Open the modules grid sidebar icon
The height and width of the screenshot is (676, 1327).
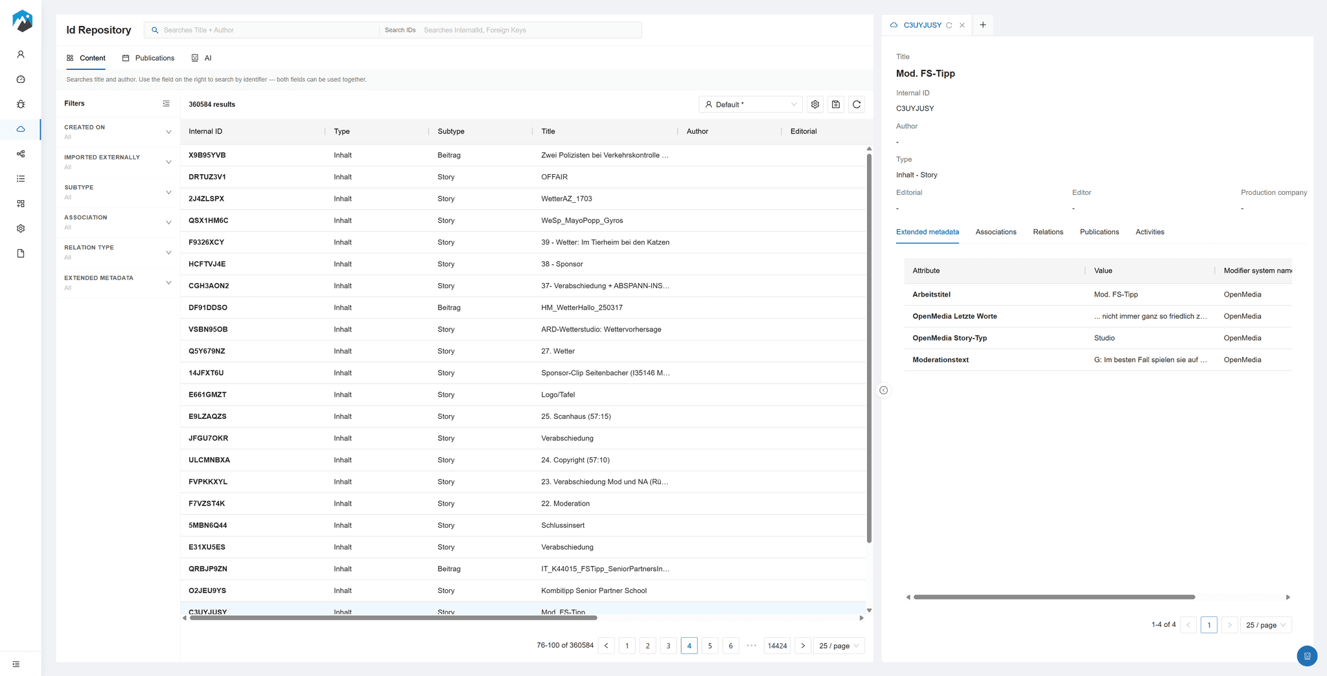click(21, 203)
